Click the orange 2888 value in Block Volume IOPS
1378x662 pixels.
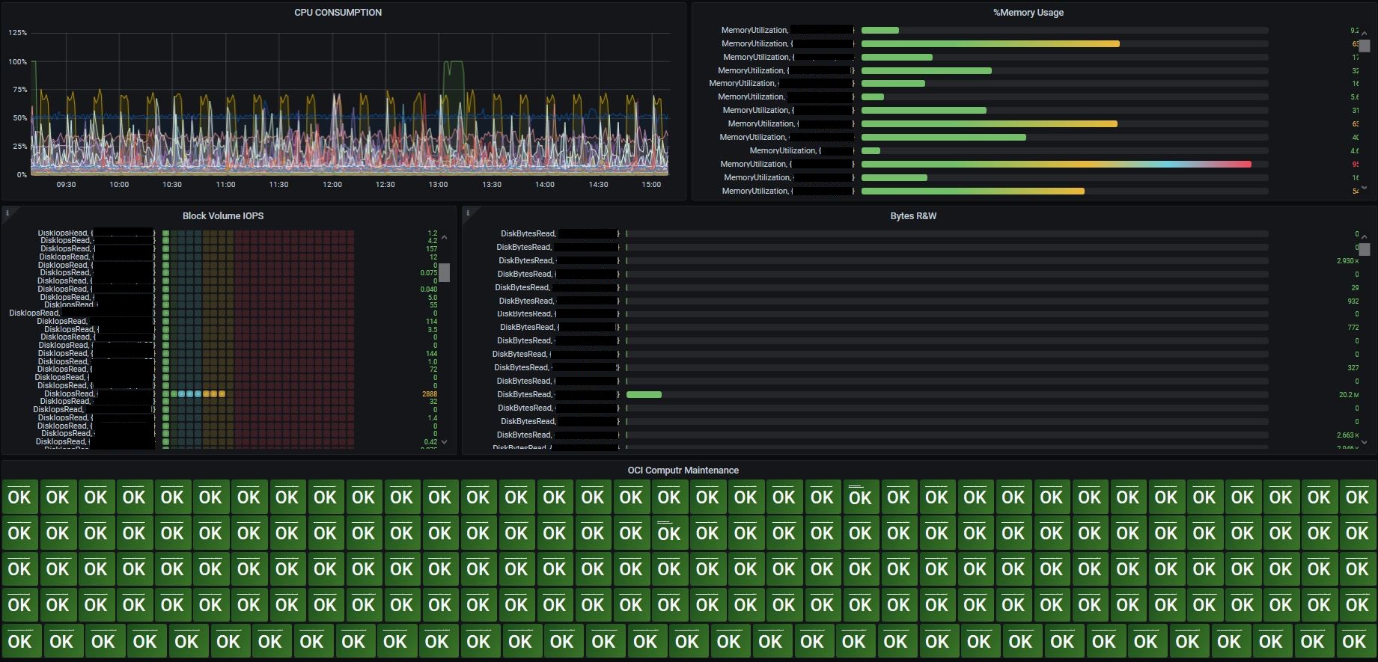click(430, 393)
